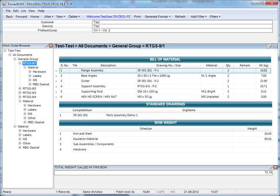
Task: Select RTGS-9/4 in the tree
Action: 29,97
